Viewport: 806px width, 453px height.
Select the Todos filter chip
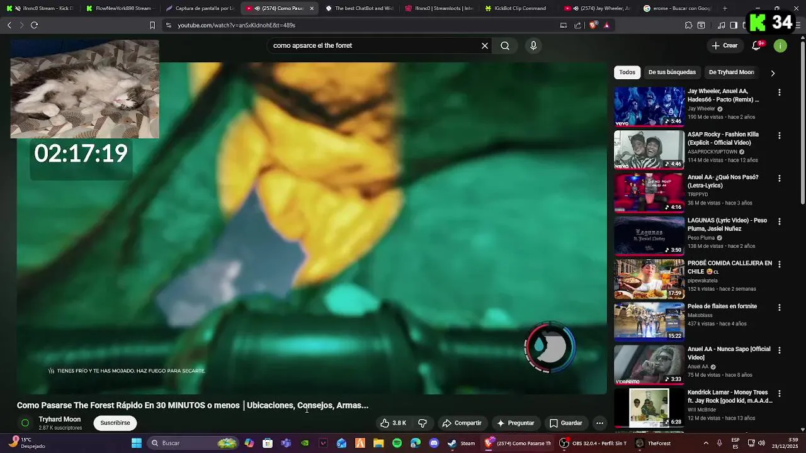[627, 72]
